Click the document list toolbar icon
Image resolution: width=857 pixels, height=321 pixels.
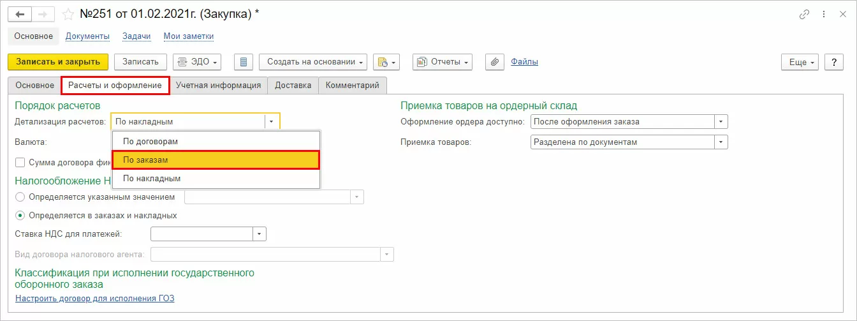pyautogui.click(x=244, y=62)
